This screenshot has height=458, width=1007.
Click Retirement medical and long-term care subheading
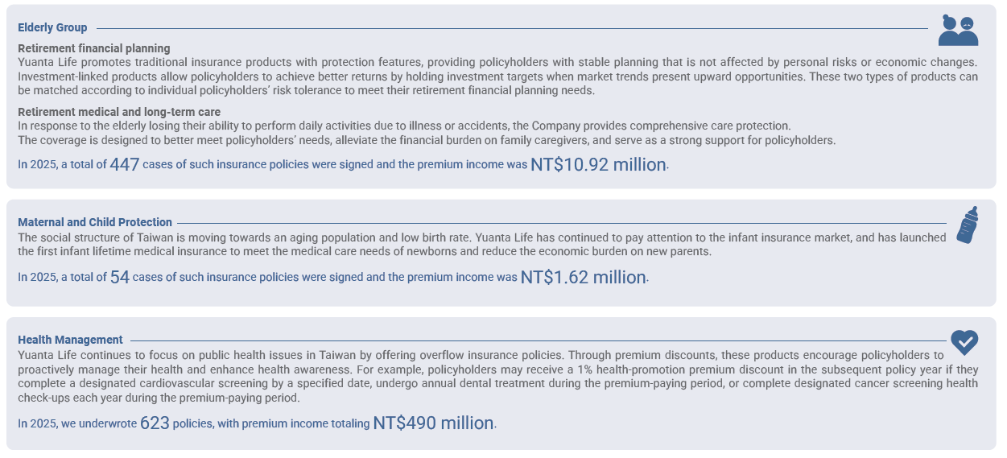click(x=119, y=112)
